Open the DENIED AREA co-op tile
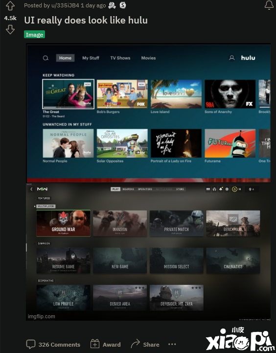This screenshot has height=353, width=276. click(120, 298)
